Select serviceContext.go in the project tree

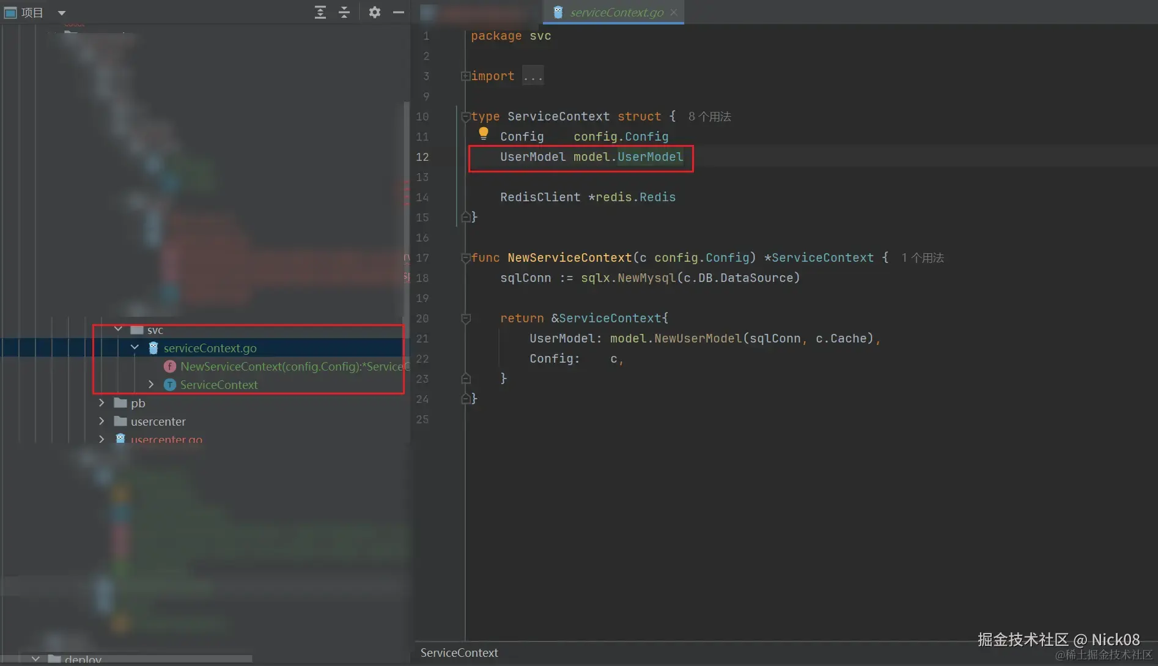(210, 348)
